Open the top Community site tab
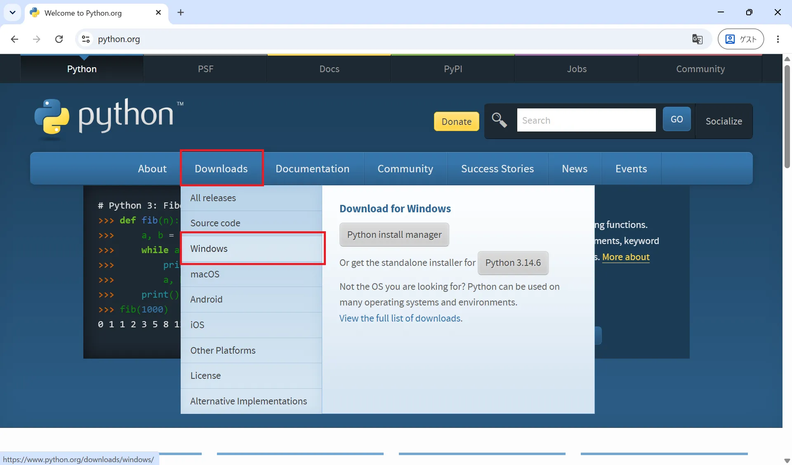The width and height of the screenshot is (792, 465). tap(700, 69)
